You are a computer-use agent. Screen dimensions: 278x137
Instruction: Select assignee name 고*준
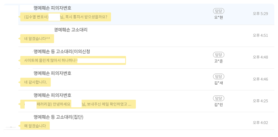point(218,61)
